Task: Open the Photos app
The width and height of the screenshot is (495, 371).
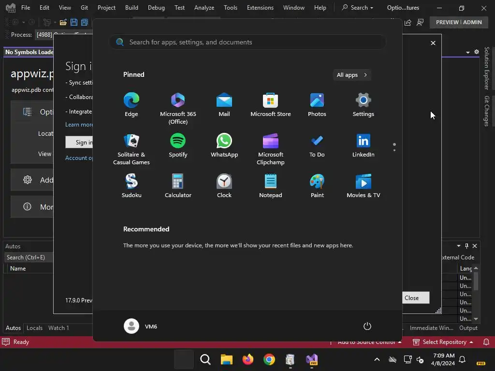Action: [x=317, y=105]
